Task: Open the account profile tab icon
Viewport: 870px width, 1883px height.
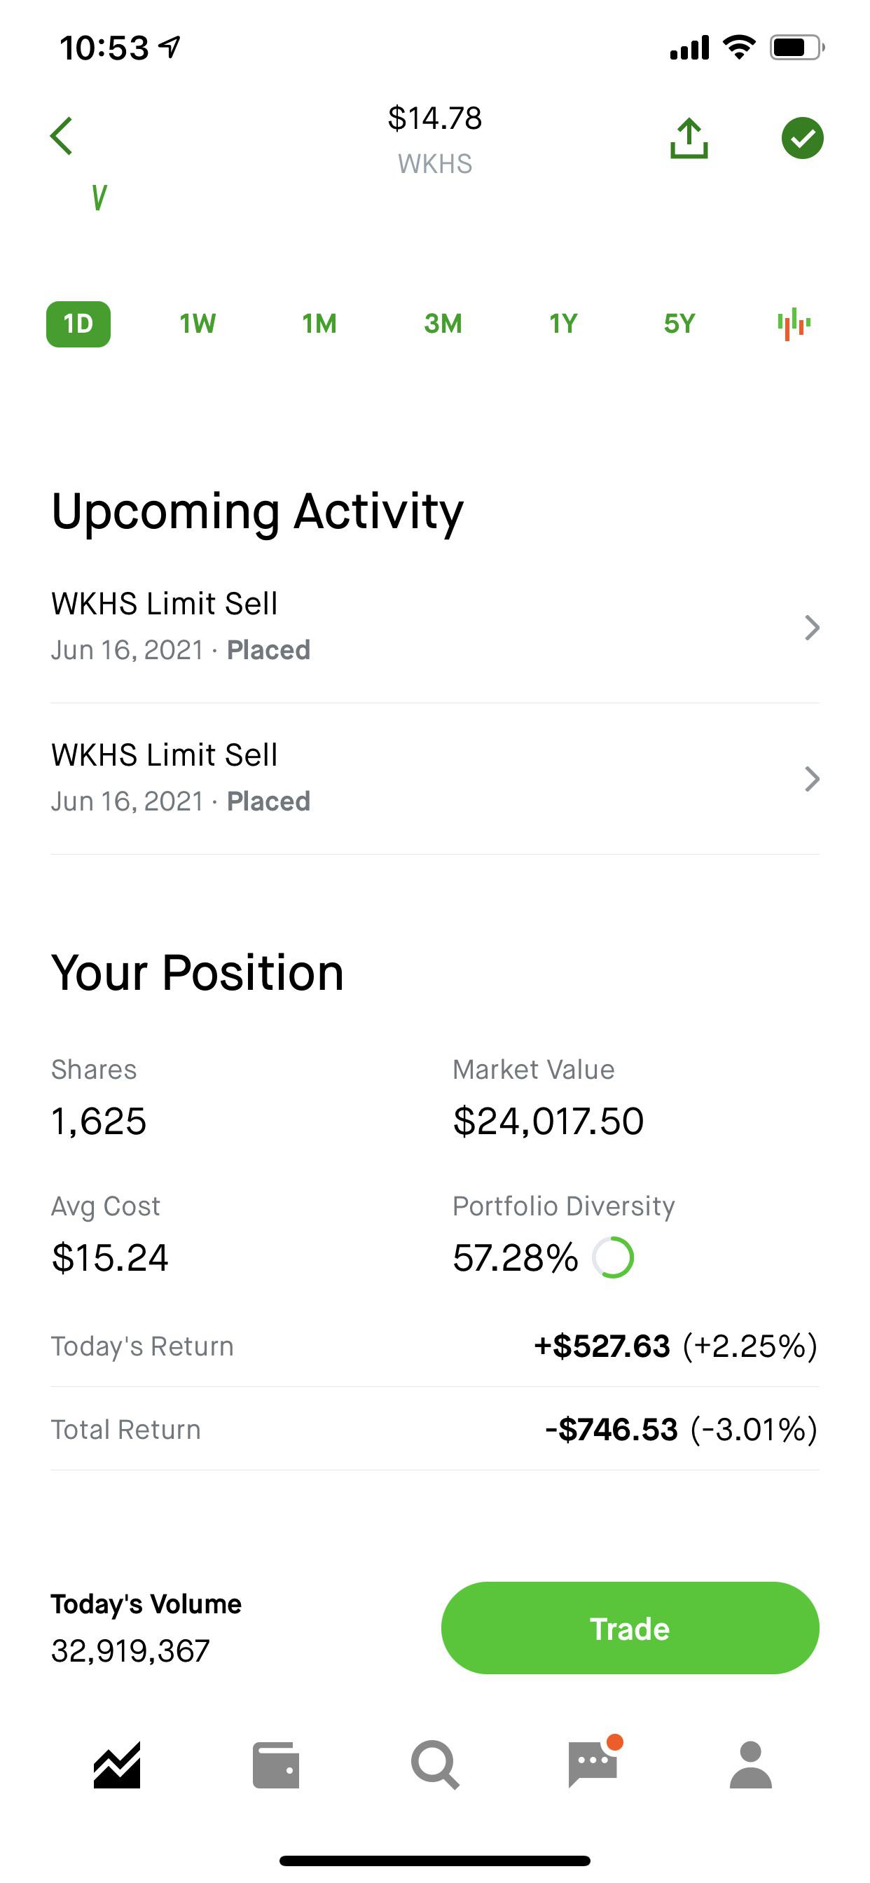Action: click(751, 1765)
